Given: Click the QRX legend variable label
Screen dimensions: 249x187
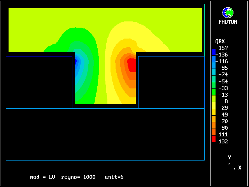Looking at the screenshot, I should pyautogui.click(x=220, y=41).
